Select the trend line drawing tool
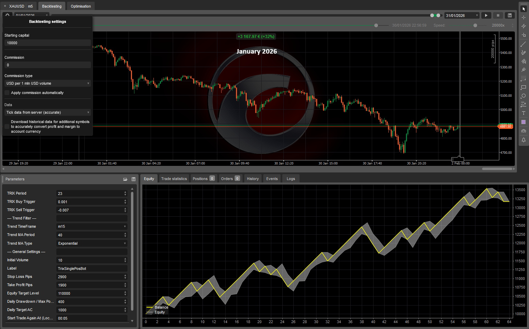This screenshot has width=529, height=329. point(523,44)
